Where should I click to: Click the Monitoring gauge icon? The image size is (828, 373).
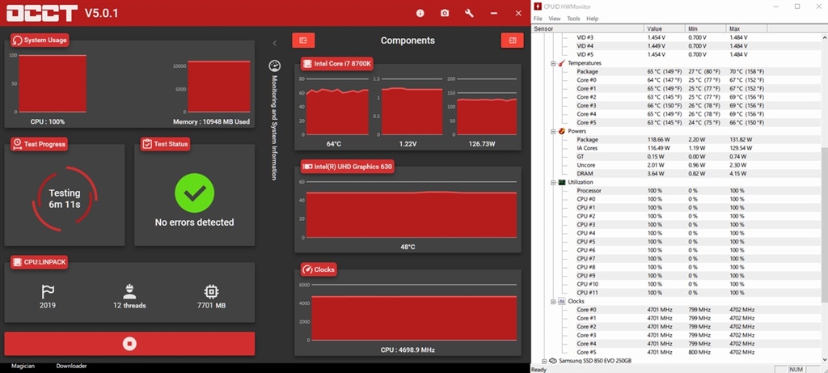click(x=274, y=66)
